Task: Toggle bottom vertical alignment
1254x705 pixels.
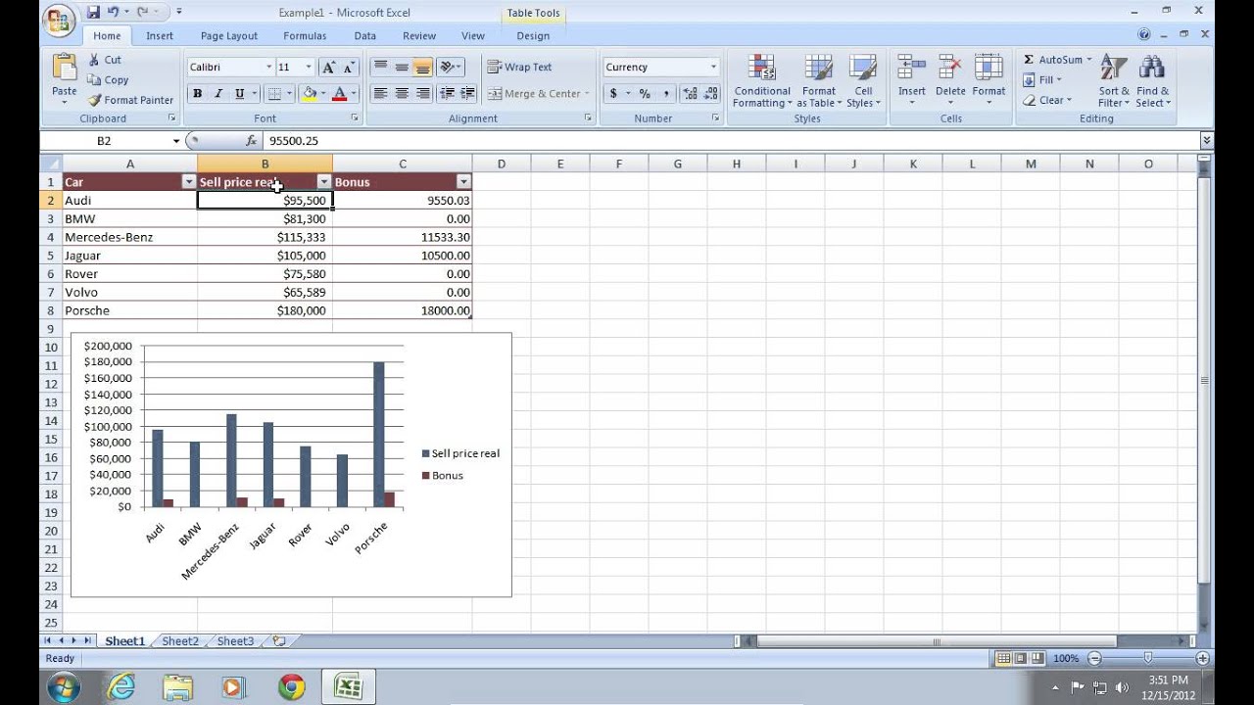Action: 422,68
